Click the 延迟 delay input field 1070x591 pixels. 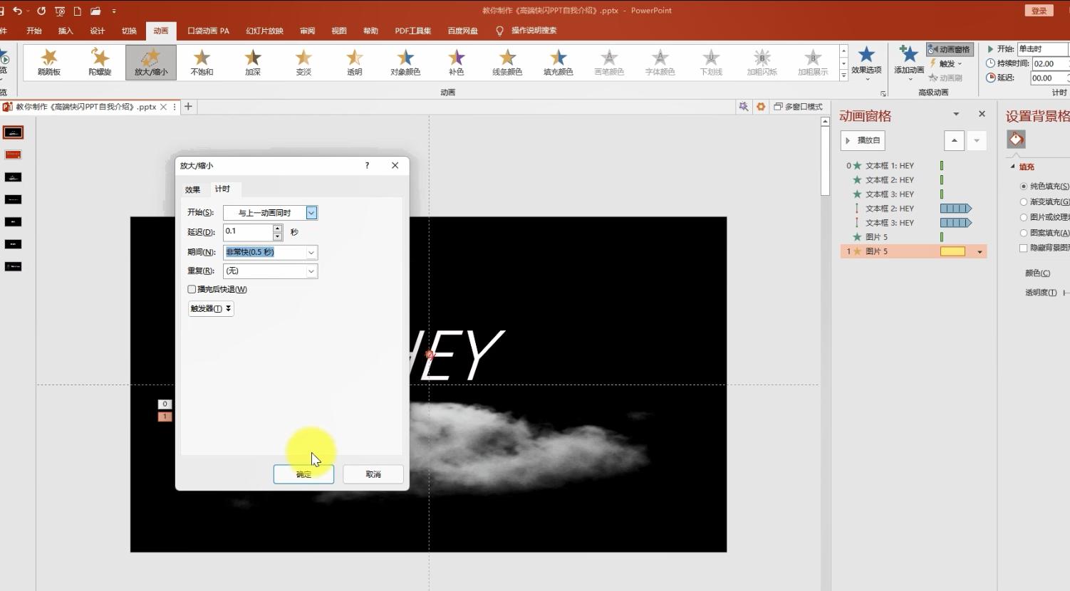[248, 231]
